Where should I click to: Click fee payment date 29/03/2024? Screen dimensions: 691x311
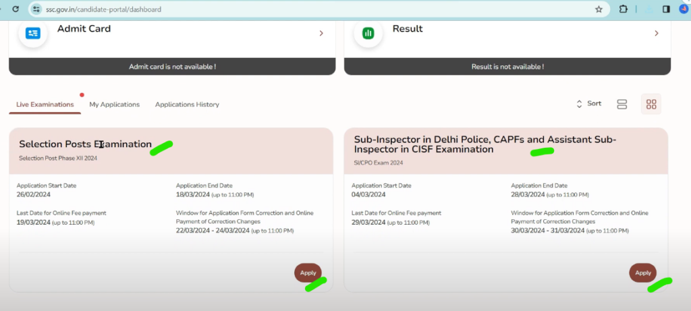click(368, 223)
